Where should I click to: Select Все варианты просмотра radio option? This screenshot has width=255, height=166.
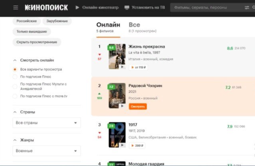pyautogui.click(x=15, y=70)
